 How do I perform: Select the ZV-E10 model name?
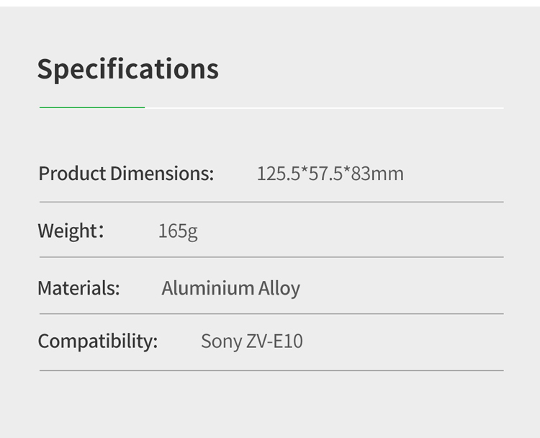[x=275, y=341]
